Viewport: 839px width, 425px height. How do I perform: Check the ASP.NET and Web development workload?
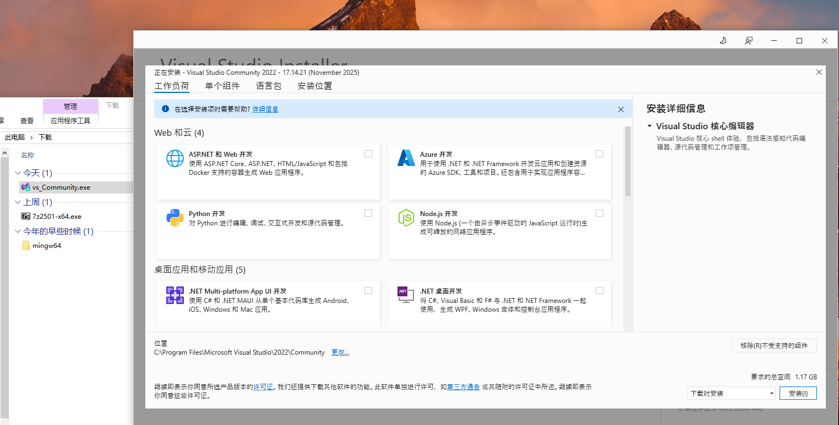tap(368, 153)
